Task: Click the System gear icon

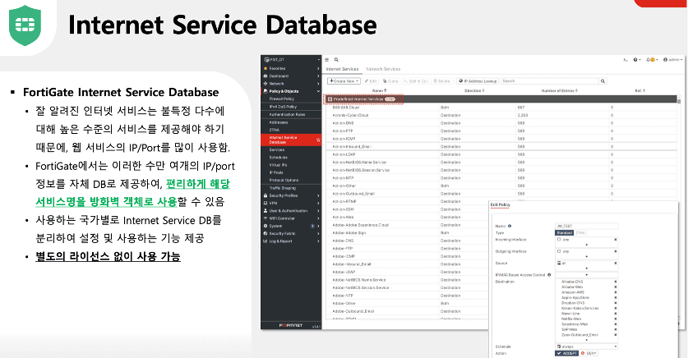Action: pyautogui.click(x=266, y=226)
